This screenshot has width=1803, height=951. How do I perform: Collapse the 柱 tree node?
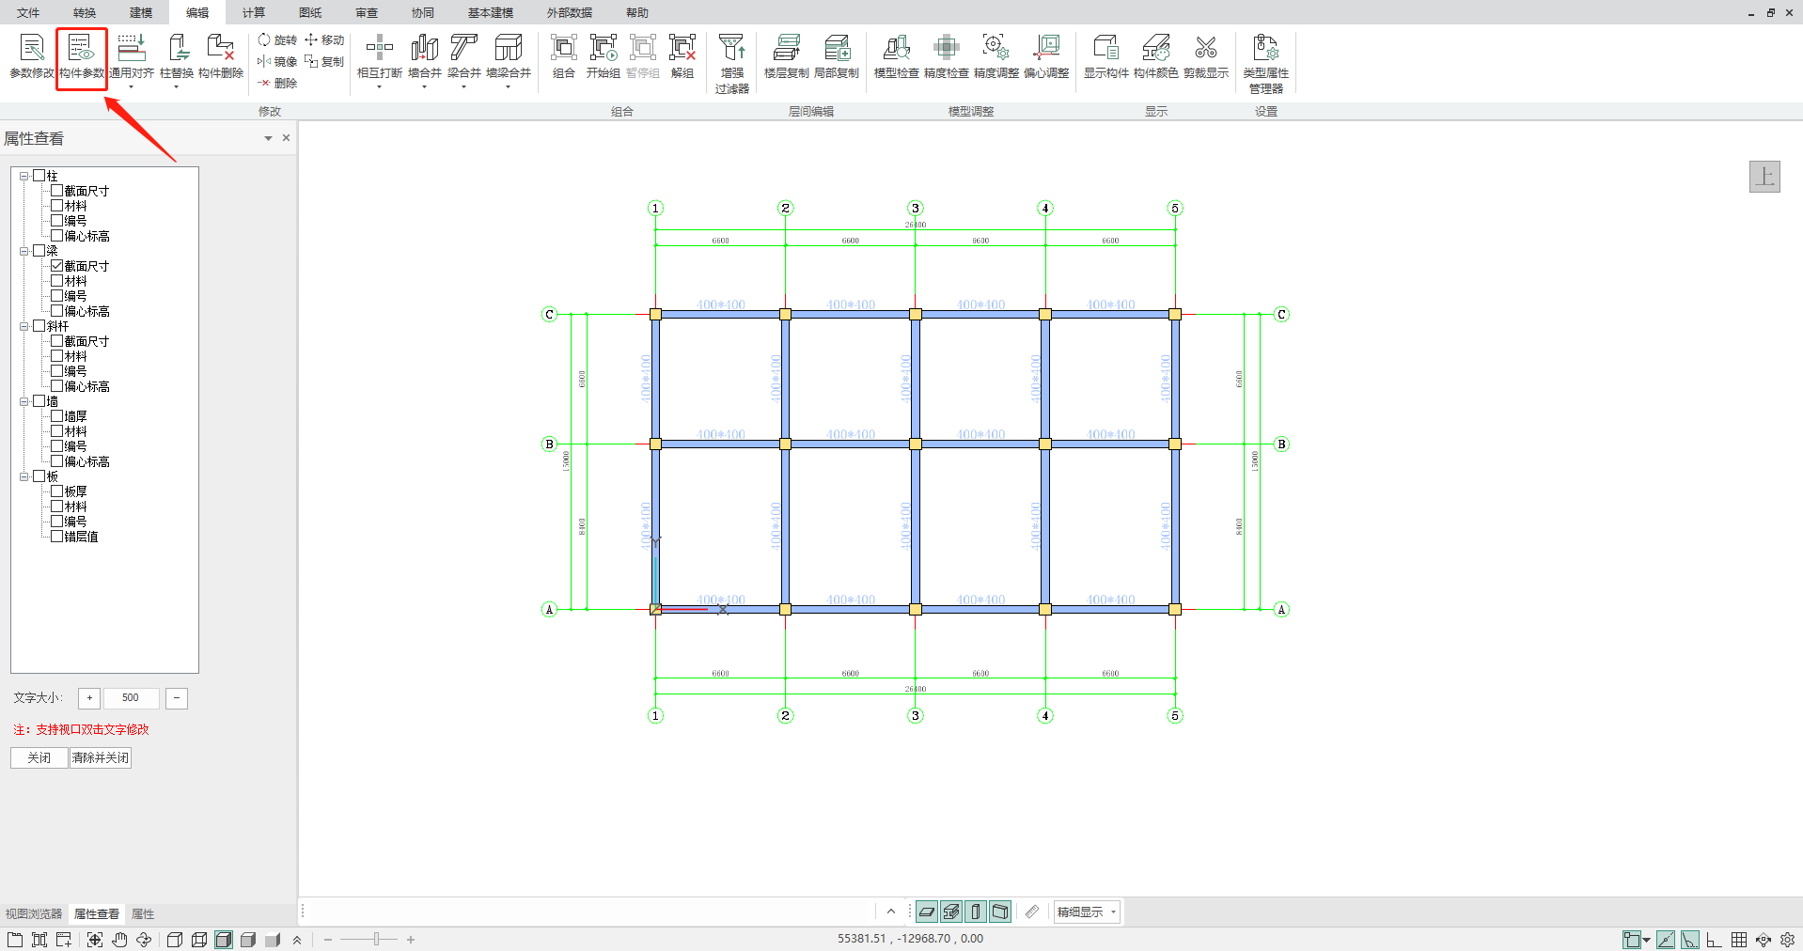click(x=24, y=176)
